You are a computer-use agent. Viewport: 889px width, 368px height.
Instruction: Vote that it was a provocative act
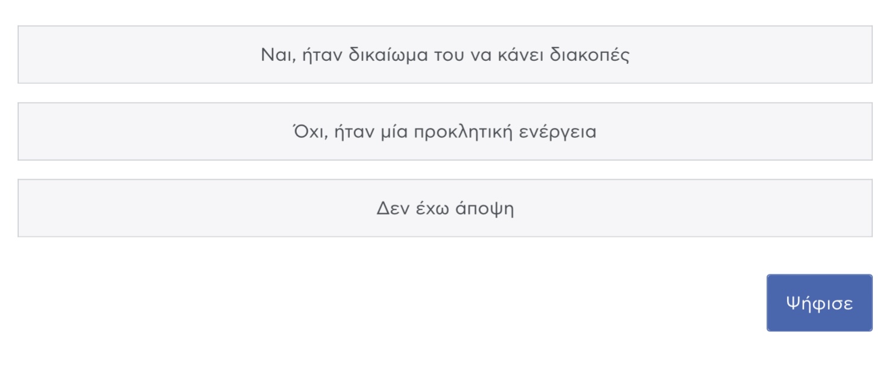(445, 131)
